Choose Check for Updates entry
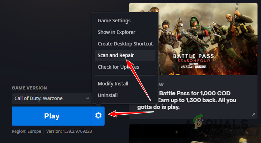This screenshot has width=261, height=143. tap(125, 67)
